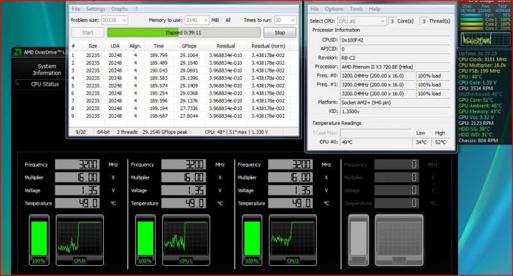Open the File menu in LinX window
This screenshot has width=513, height=276.
point(76,9)
